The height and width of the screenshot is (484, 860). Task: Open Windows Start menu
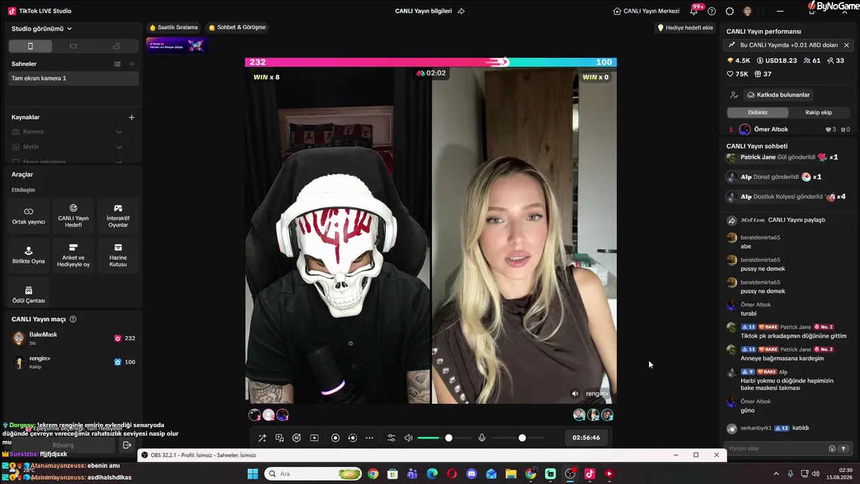[253, 474]
